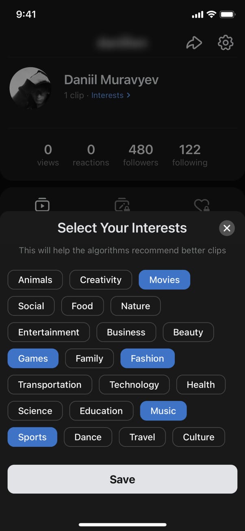Deselect the Fashion interest
Viewport: 245px width, 531px height.
[x=147, y=359]
